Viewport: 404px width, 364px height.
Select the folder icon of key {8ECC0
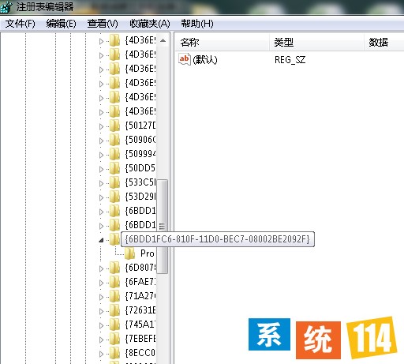click(114, 353)
